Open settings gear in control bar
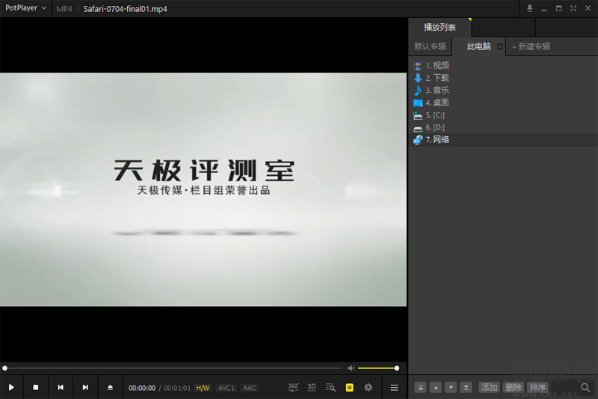The image size is (598, 399). [368, 388]
